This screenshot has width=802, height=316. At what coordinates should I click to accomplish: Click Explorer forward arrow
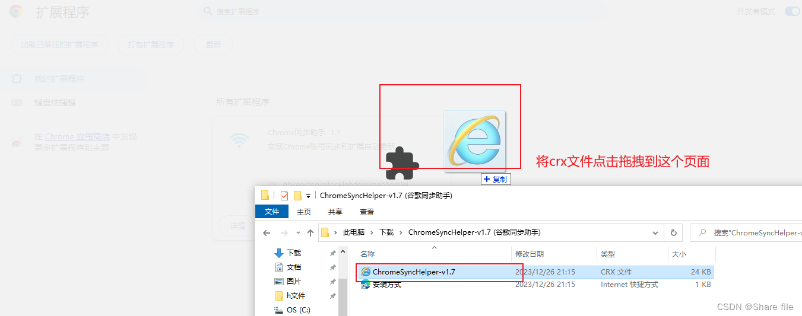pos(284,233)
